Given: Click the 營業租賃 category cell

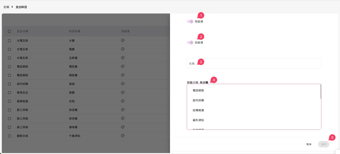Looking at the screenshot, I should coord(22,101).
